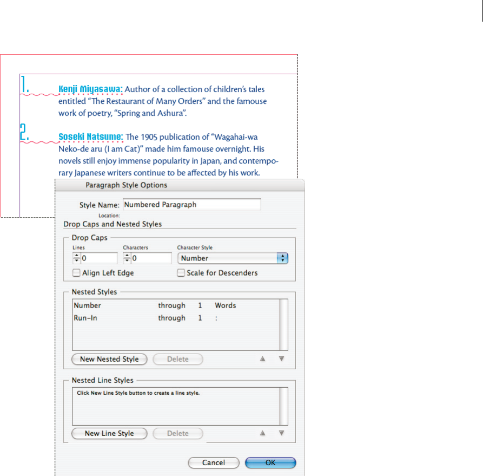Click the Nested Line Styles list scrollbar
Image resolution: width=483 pixels, height=476 pixels.
(283, 406)
